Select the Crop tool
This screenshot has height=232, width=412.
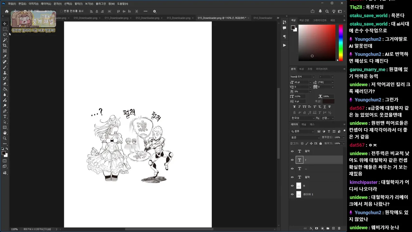5,45
